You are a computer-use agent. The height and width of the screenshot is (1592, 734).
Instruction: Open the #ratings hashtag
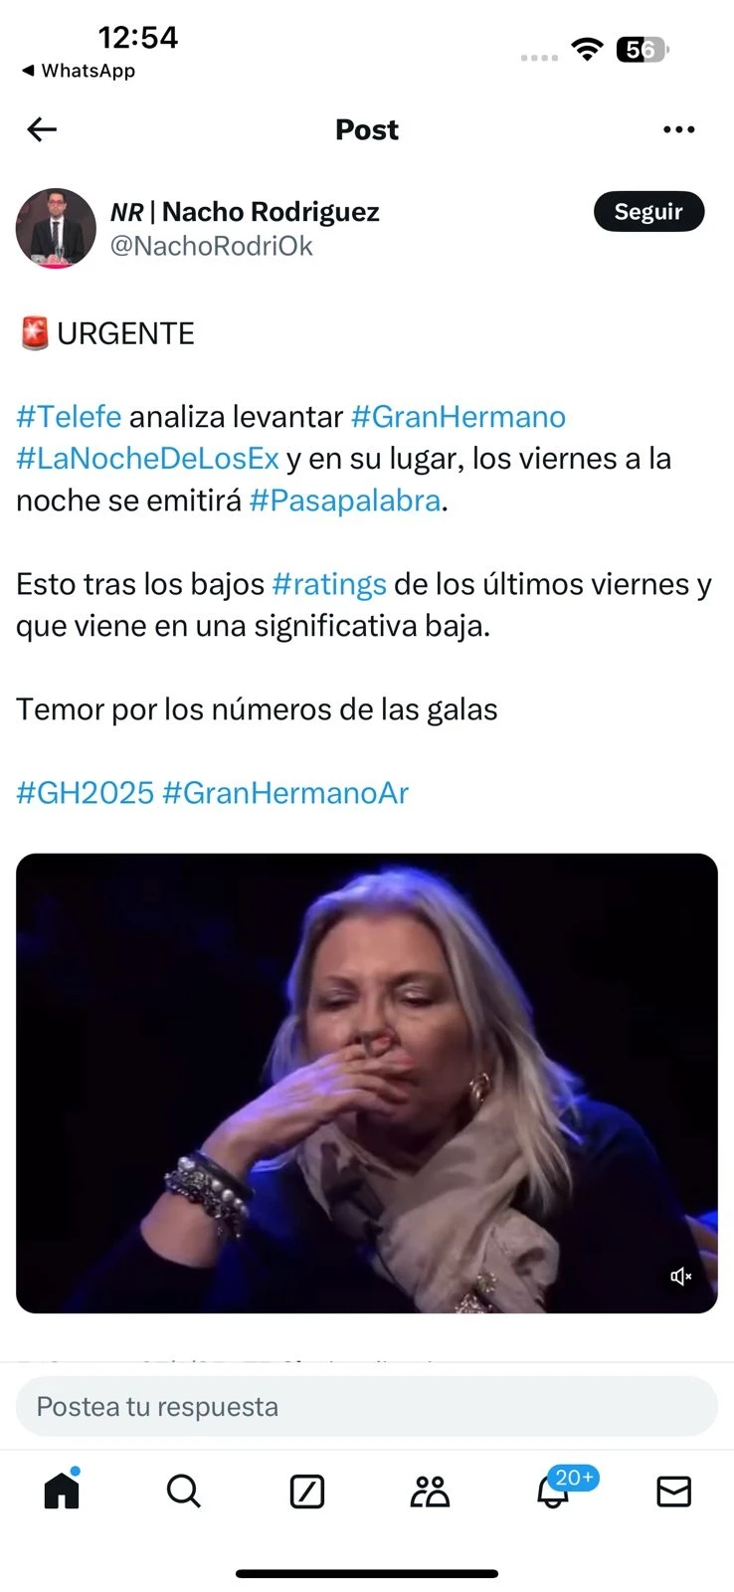pos(329,584)
